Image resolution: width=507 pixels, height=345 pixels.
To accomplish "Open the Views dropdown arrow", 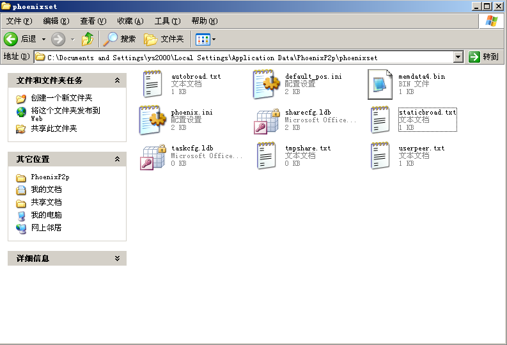I will tap(214, 40).
